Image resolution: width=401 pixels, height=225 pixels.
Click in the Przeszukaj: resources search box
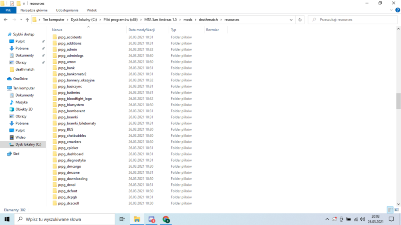pyautogui.click(x=353, y=20)
